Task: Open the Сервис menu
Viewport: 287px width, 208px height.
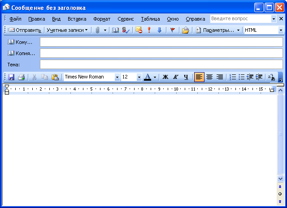Action: point(126,19)
